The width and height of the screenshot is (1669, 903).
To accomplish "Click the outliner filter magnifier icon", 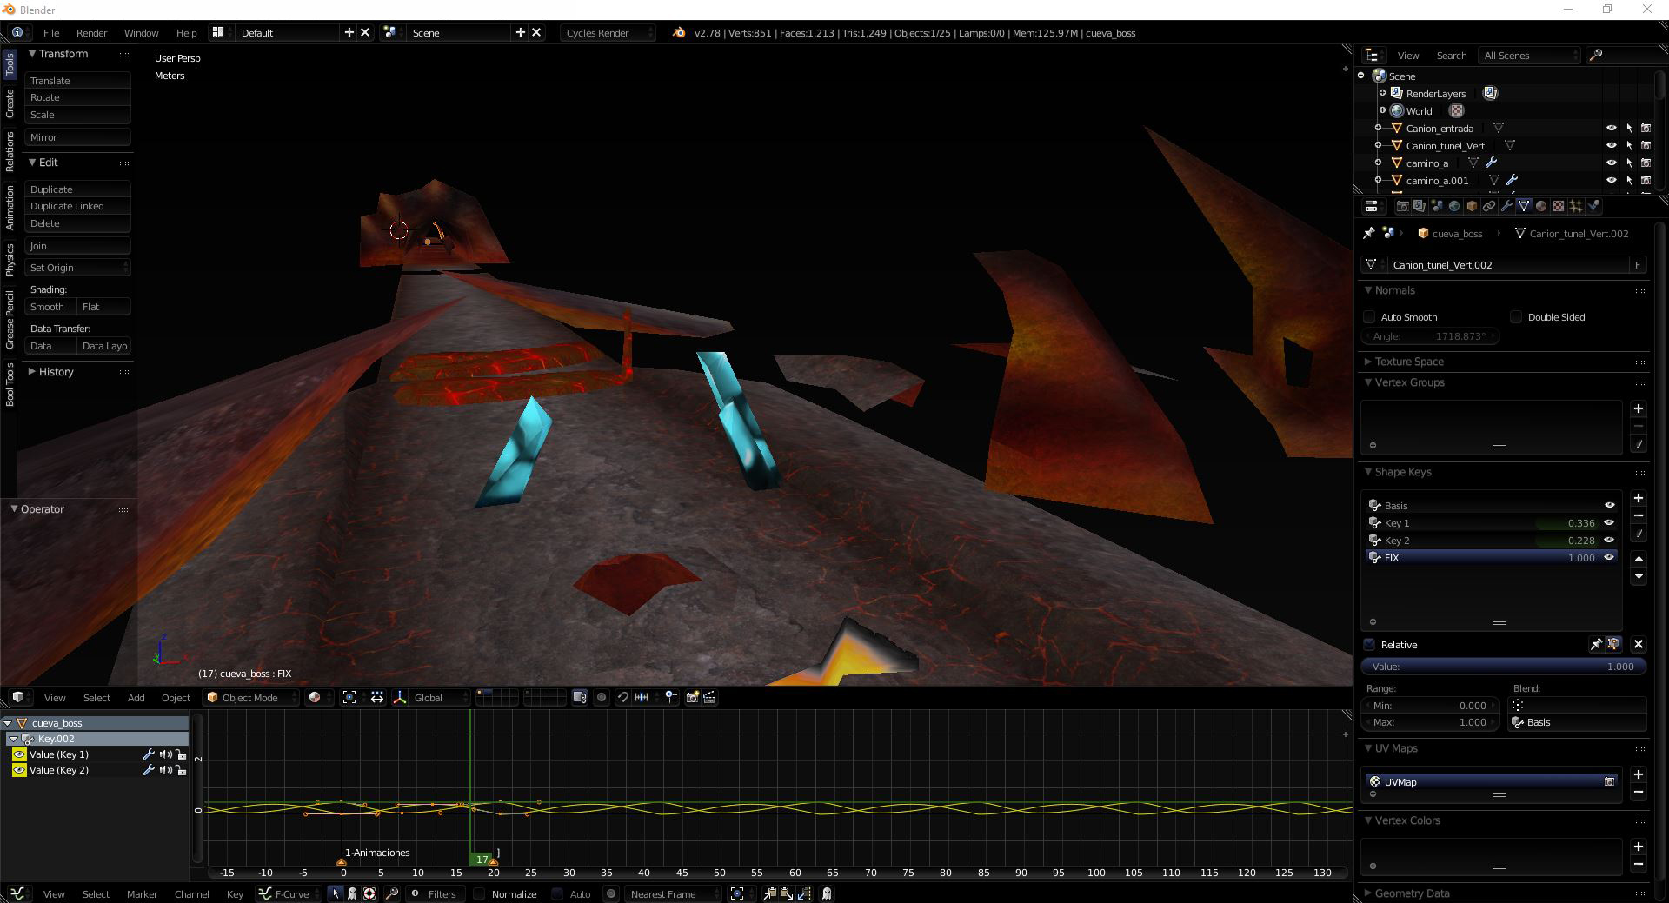I will [x=1596, y=56].
